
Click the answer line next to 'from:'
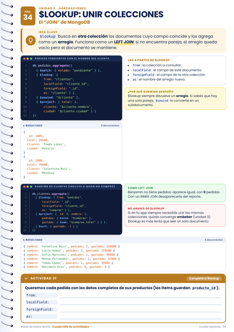tap(141, 295)
